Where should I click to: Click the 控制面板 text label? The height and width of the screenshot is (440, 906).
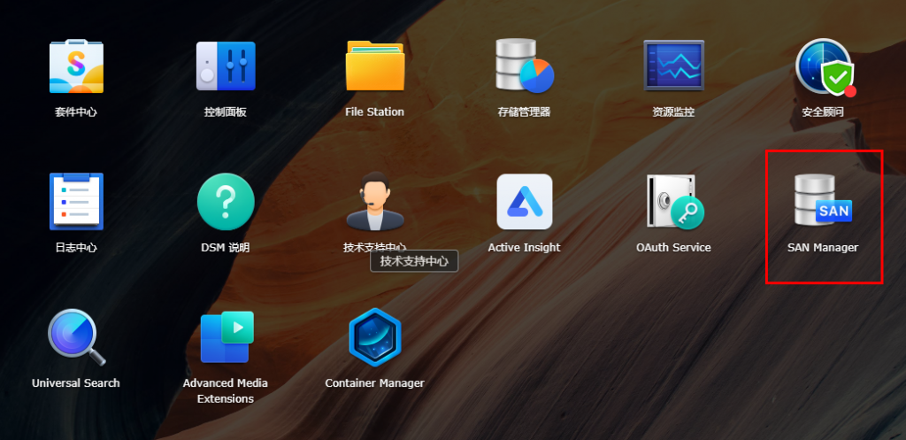(226, 112)
